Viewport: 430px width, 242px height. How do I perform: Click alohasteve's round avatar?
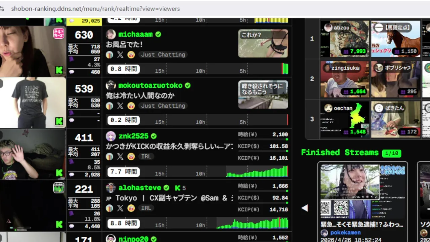[x=111, y=188]
